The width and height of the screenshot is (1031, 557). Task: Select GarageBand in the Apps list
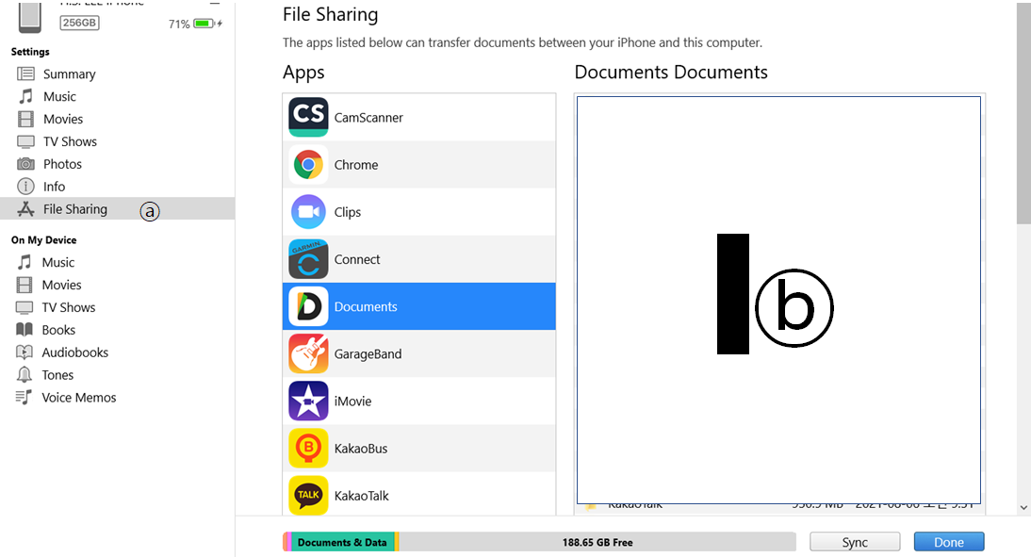[x=418, y=353]
